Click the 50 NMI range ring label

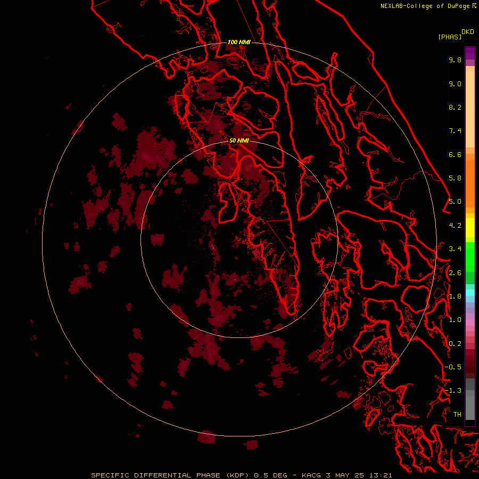239,141
